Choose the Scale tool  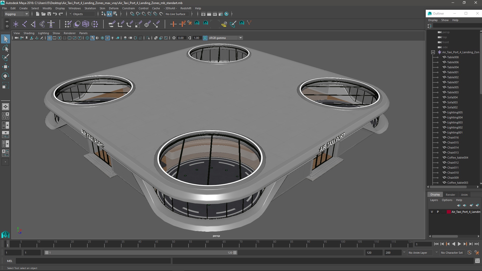[5, 86]
